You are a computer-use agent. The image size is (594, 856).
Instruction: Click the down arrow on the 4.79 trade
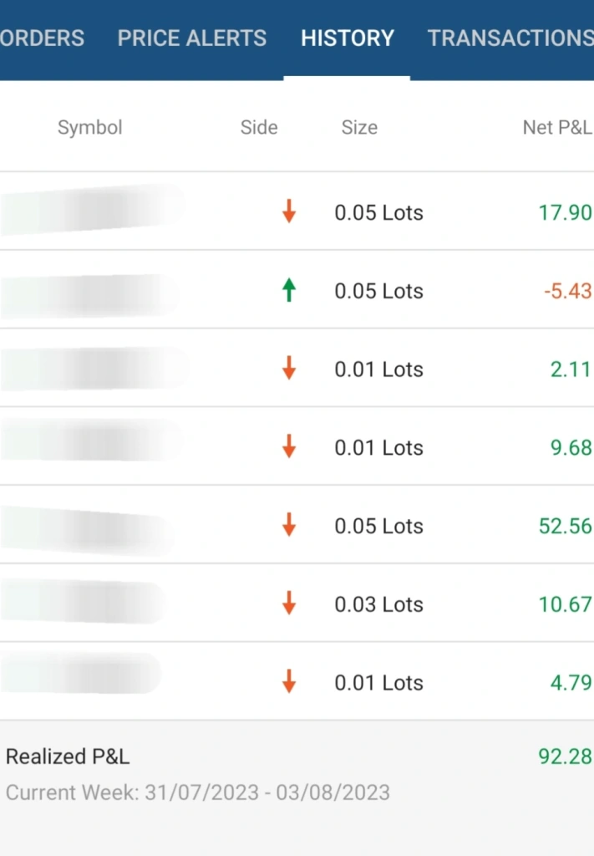[x=289, y=682]
